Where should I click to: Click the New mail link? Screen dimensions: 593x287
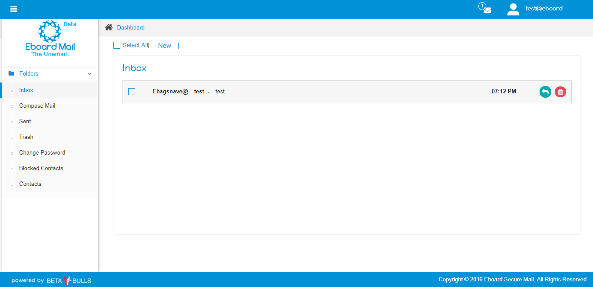point(164,45)
